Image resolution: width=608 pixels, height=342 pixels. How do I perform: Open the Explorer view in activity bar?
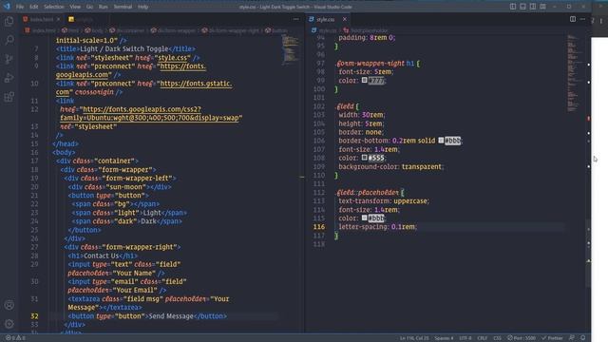tap(9, 21)
